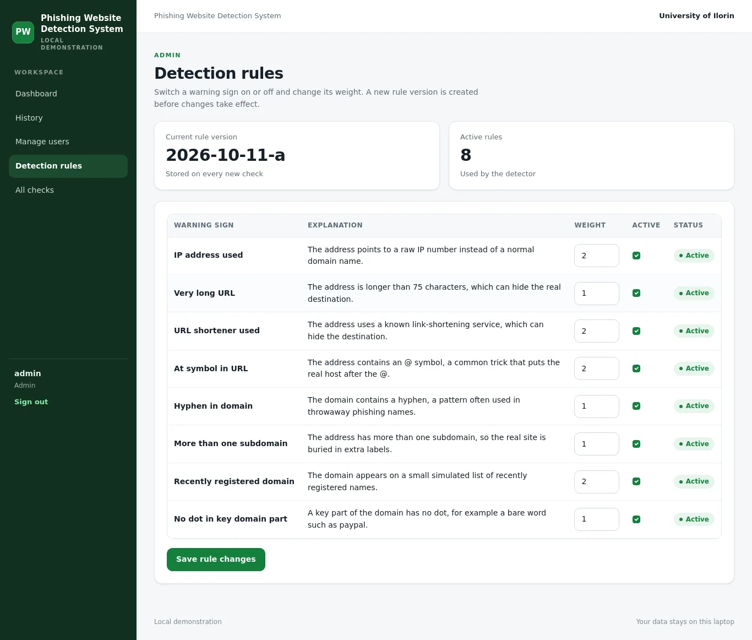Open Dashboard in the sidebar

(68, 94)
